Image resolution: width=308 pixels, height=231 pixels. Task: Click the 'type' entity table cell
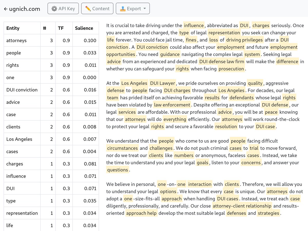(x=22, y=201)
